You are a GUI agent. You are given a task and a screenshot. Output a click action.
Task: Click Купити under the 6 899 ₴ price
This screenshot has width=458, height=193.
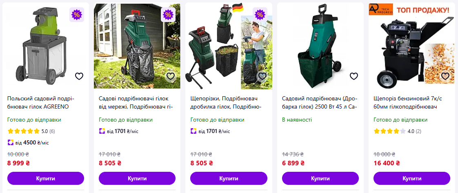(x=320, y=178)
